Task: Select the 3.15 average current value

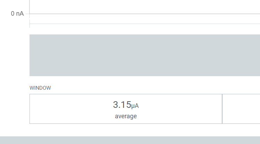Action: pos(122,104)
